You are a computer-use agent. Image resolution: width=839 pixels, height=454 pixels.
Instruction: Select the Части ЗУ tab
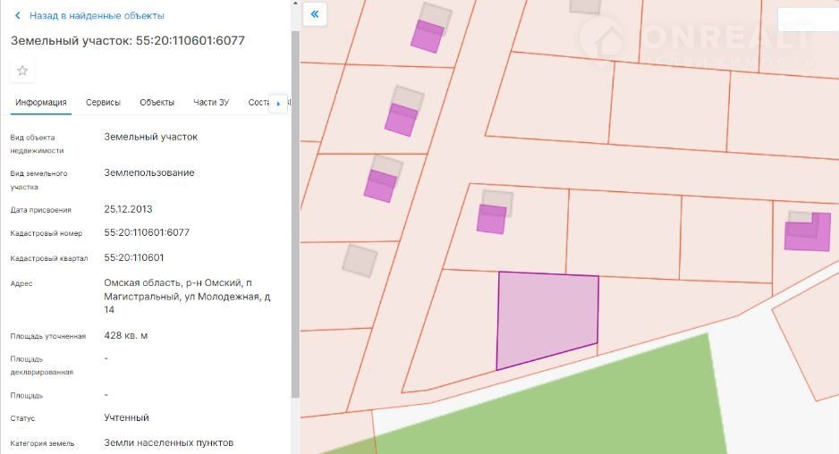211,103
